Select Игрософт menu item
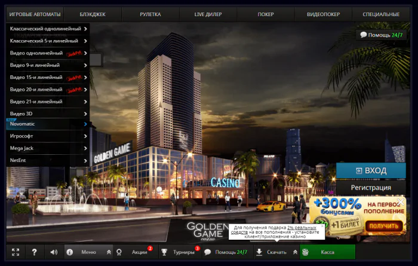Viewport: 418px width, 266px height. (48, 136)
